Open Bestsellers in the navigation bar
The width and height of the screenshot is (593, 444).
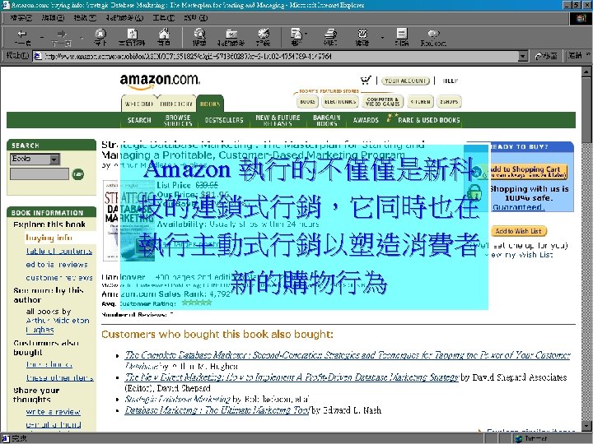(x=224, y=120)
